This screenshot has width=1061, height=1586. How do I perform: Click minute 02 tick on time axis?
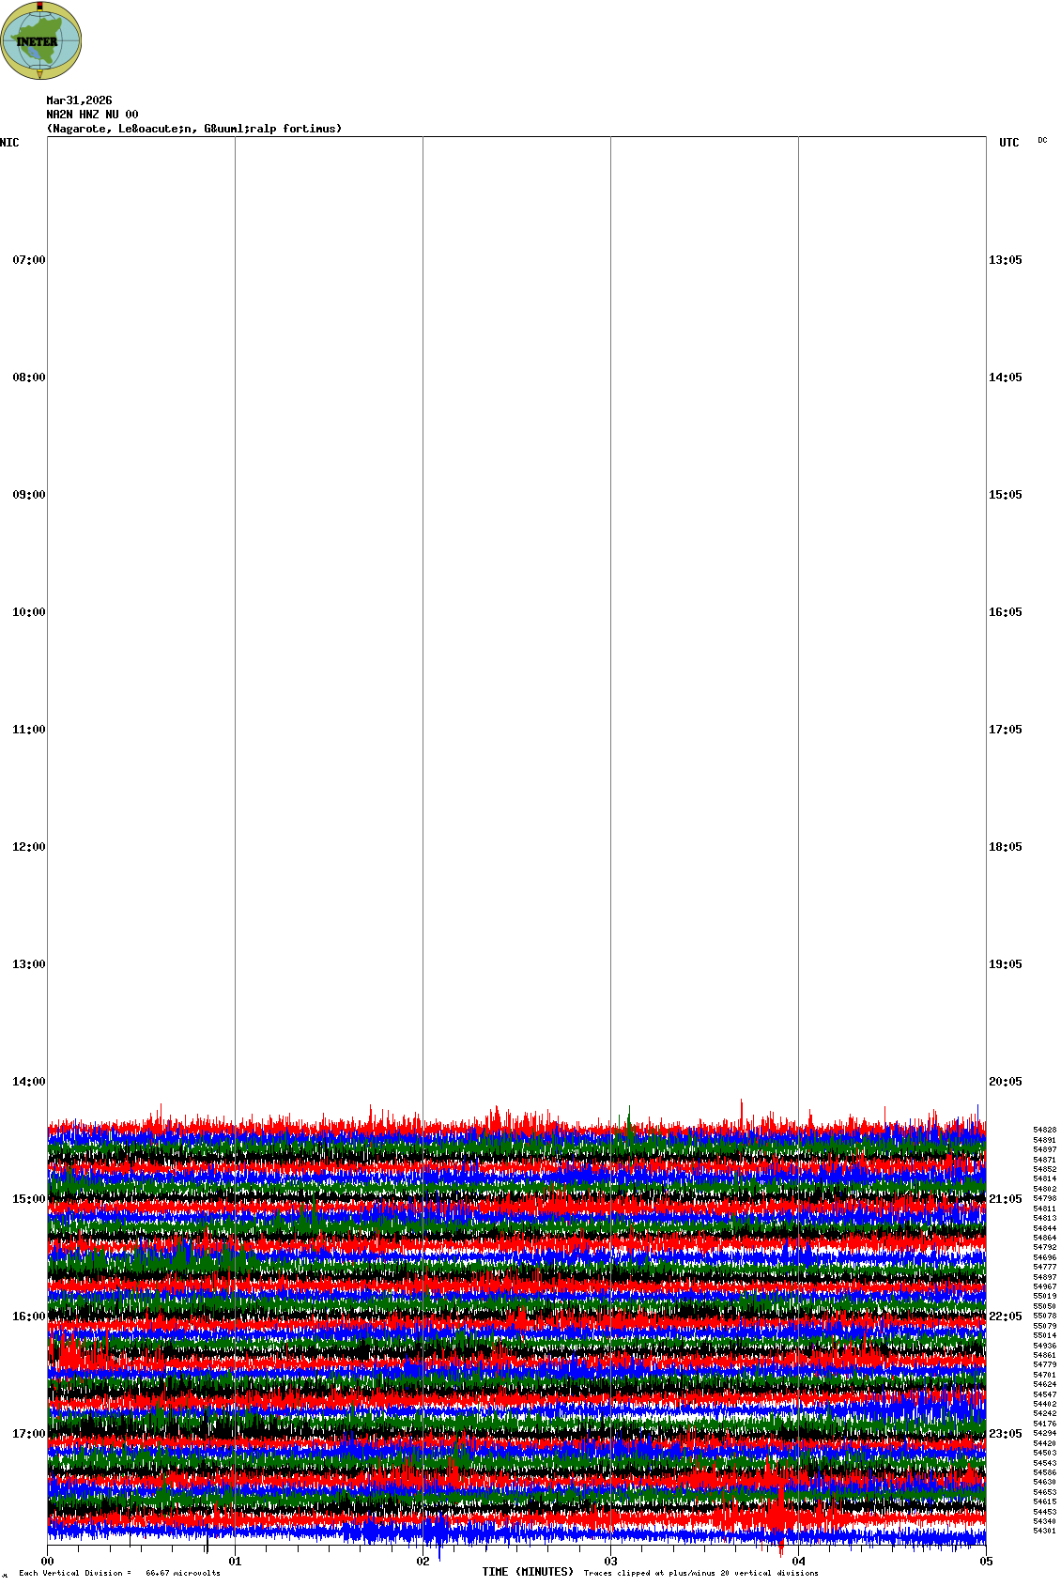[x=423, y=1562]
